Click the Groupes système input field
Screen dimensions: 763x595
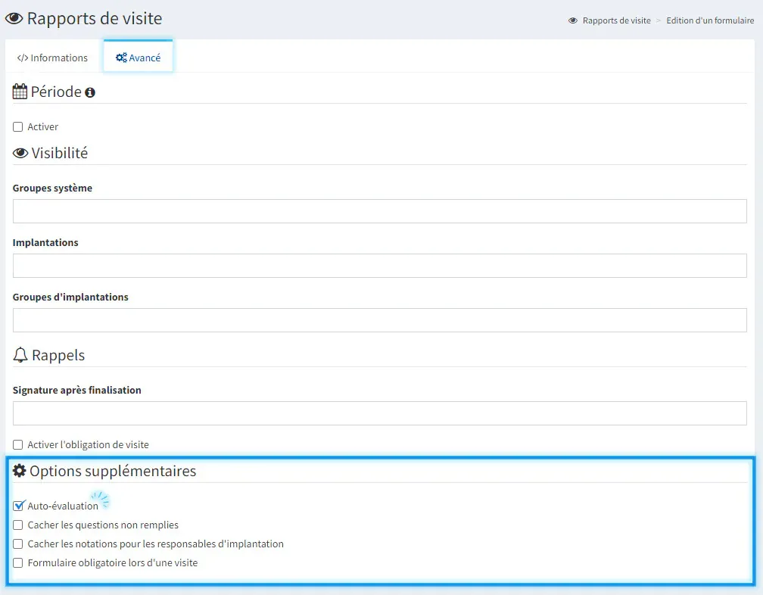(x=379, y=211)
